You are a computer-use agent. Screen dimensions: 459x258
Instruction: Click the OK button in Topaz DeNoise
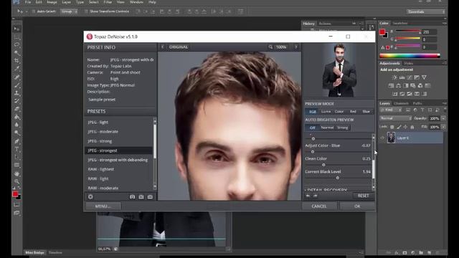(x=357, y=206)
